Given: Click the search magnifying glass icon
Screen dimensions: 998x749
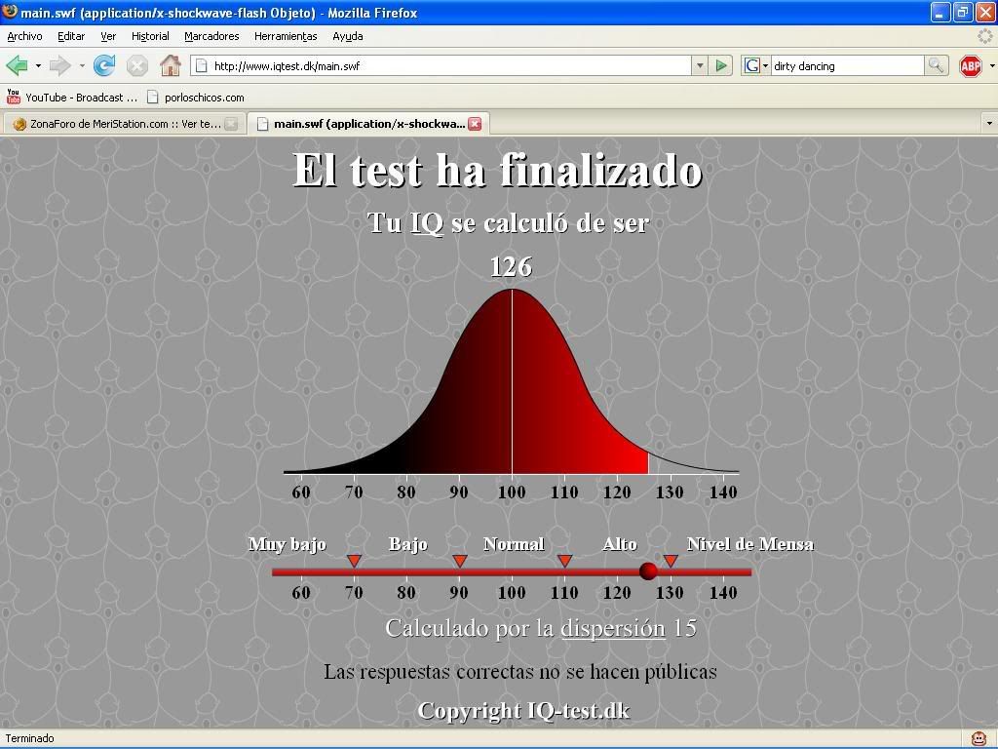Looking at the screenshot, I should click(x=936, y=65).
